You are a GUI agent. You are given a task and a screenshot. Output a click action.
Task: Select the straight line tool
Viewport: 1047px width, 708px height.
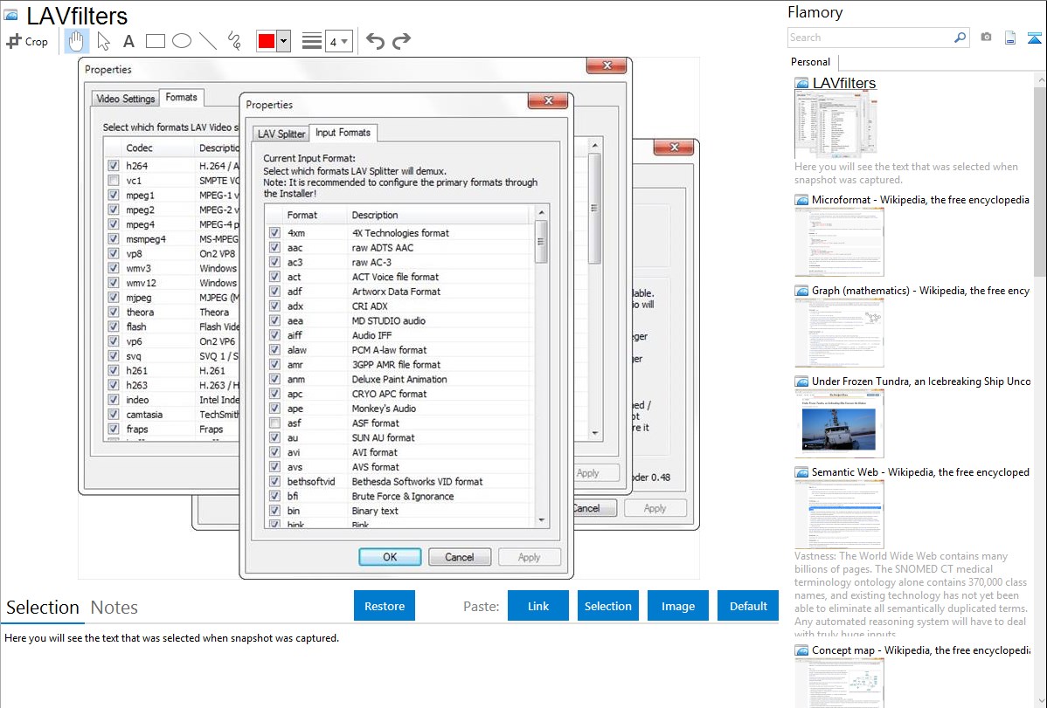click(x=208, y=41)
